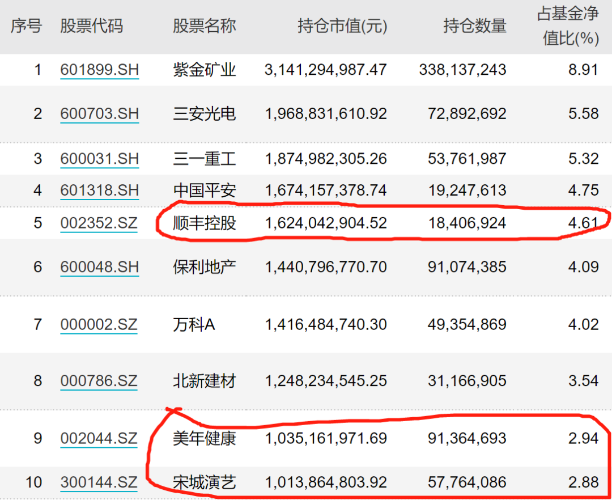612x500 pixels.
Task: Click the 占基金净值比(%) column header
Action: 568,26
